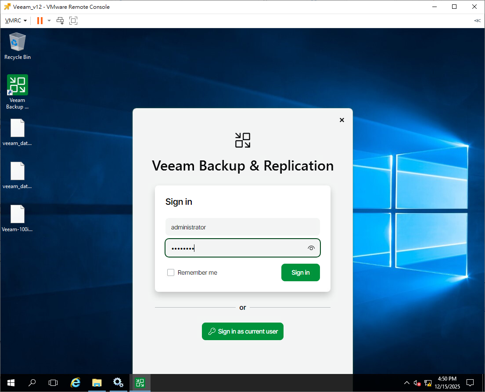Show hidden tray icons chevron
Screen dimensions: 485x392
(407, 383)
